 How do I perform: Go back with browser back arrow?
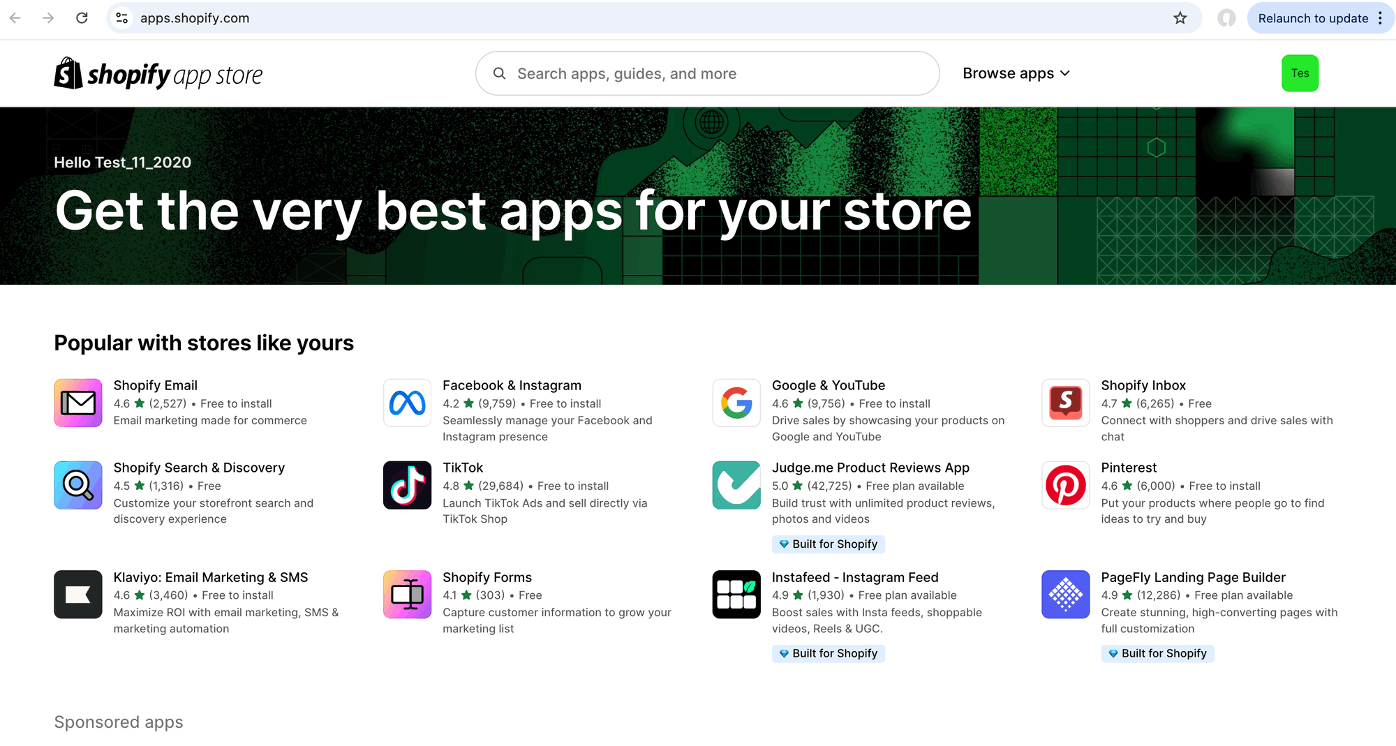[15, 18]
